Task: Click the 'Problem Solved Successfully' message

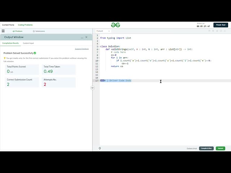Action: 18,53
